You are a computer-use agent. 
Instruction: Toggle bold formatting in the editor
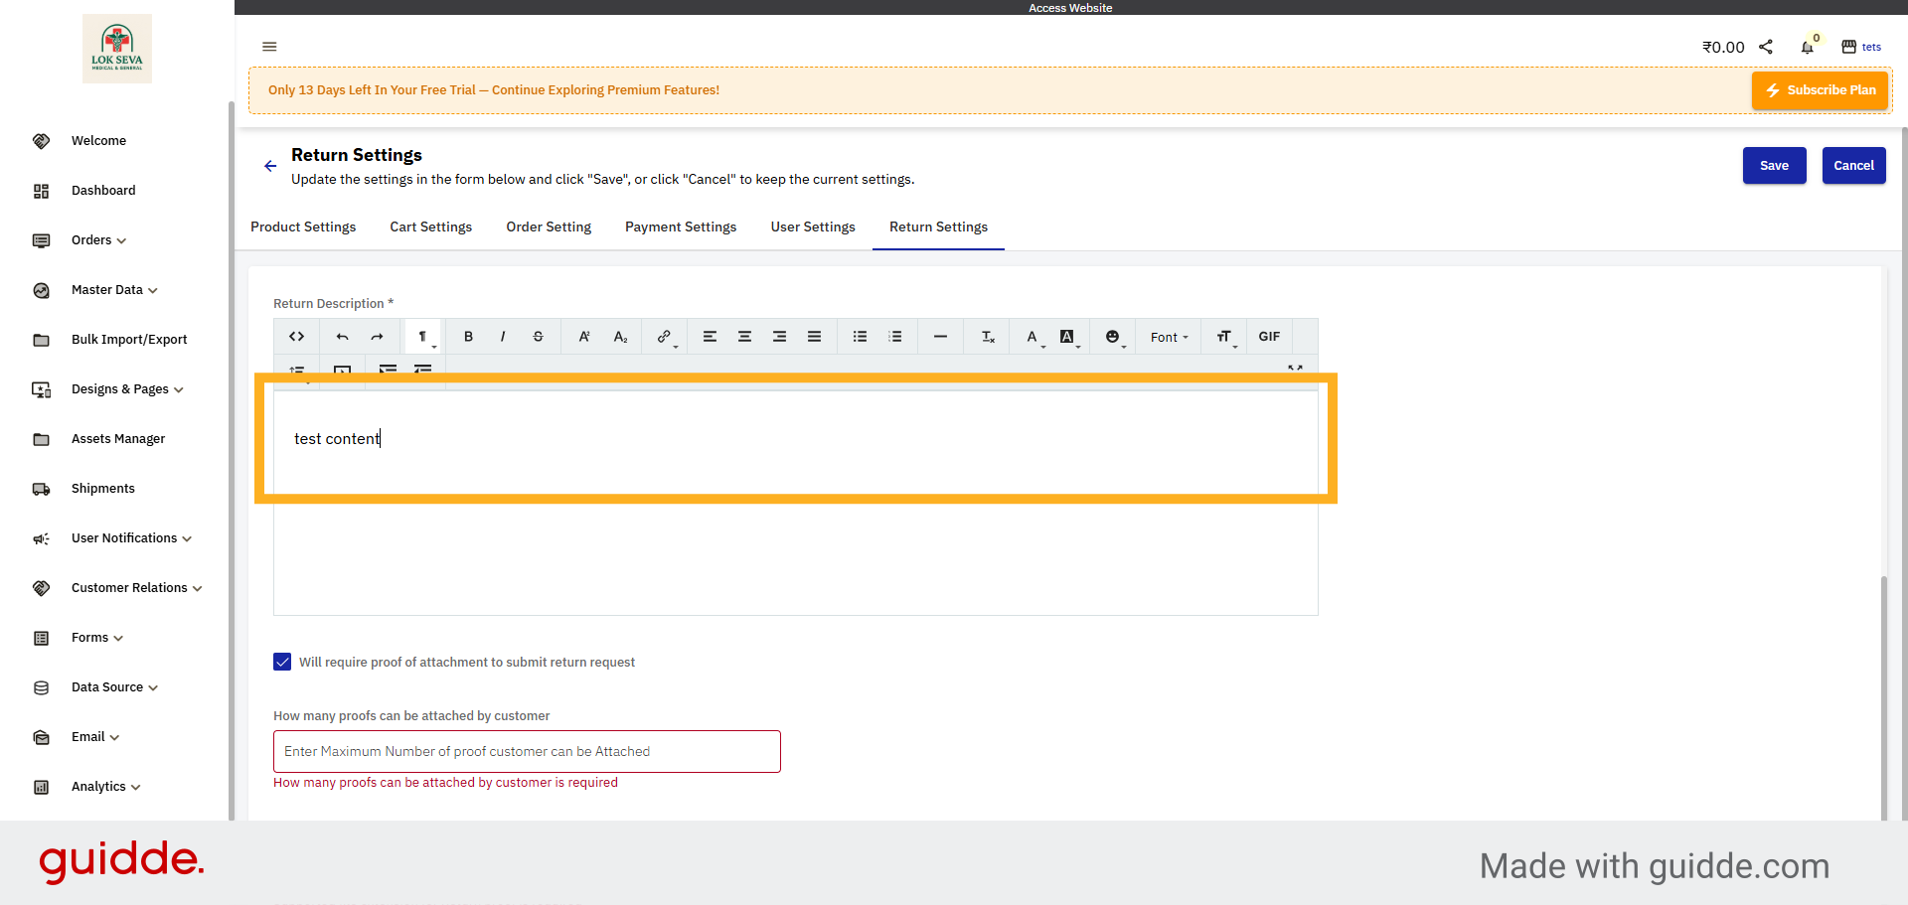pyautogui.click(x=467, y=337)
